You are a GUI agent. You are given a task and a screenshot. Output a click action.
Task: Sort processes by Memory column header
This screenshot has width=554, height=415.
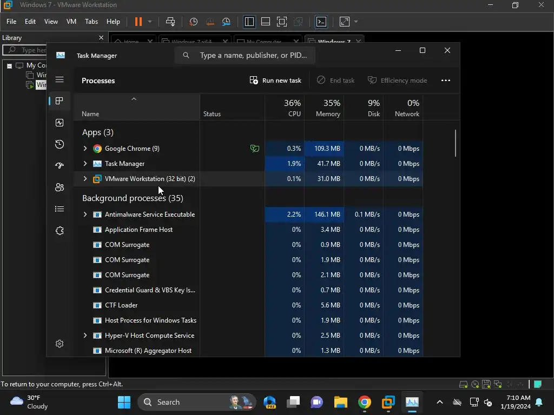click(324, 108)
